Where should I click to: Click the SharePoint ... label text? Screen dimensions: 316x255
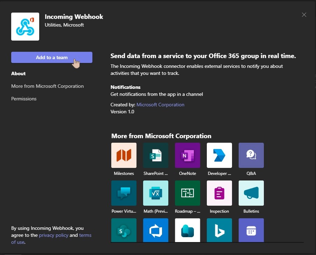pos(156,173)
